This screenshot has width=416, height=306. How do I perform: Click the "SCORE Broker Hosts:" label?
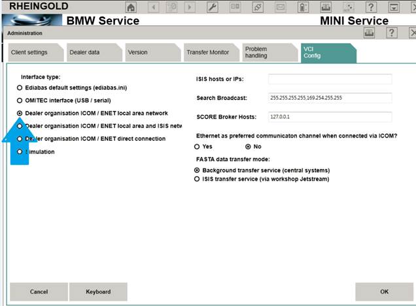(x=226, y=117)
